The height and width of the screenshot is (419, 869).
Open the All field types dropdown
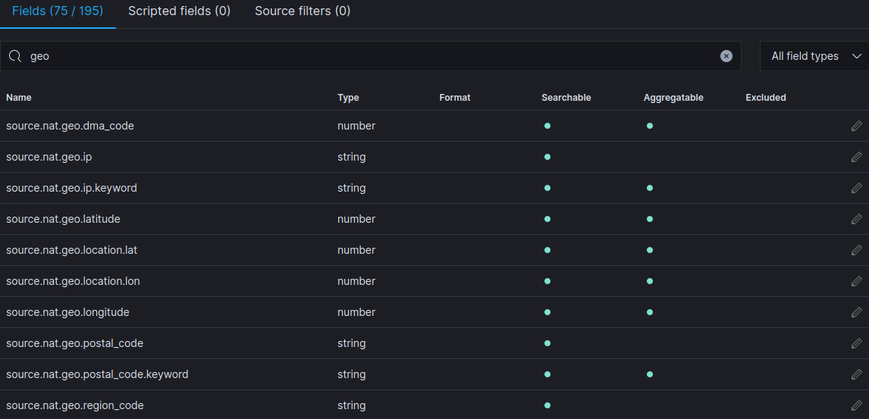pos(814,56)
